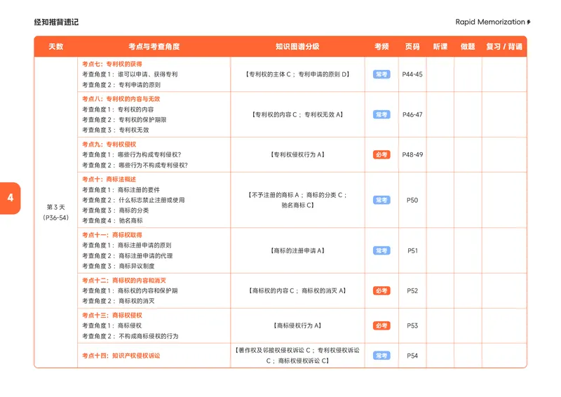Viewport: 561px width, 397px height.
Task: Click the cell starting 【不予注册的商标 A
Action: tap(297, 200)
